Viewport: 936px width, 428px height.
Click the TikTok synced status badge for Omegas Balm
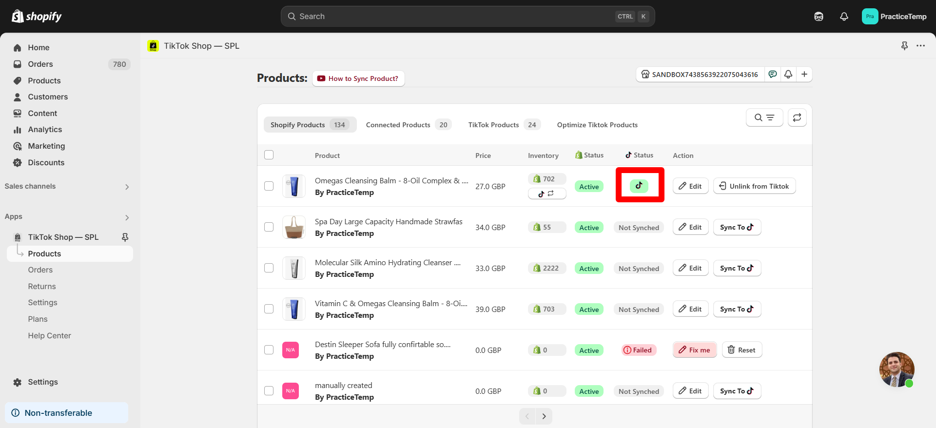(x=639, y=186)
